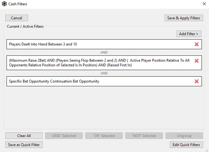Remove the Continuation Bet Opportunity filter
Image resolution: width=209 pixels, height=152 pixels.
coord(197,81)
